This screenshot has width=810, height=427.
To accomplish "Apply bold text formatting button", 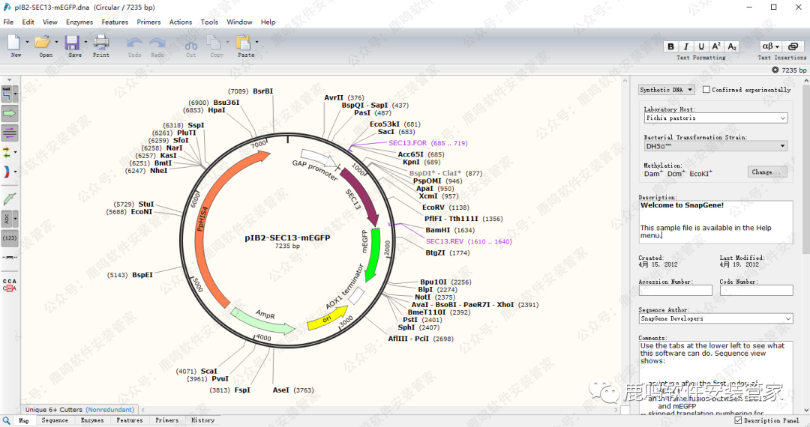I will click(671, 46).
